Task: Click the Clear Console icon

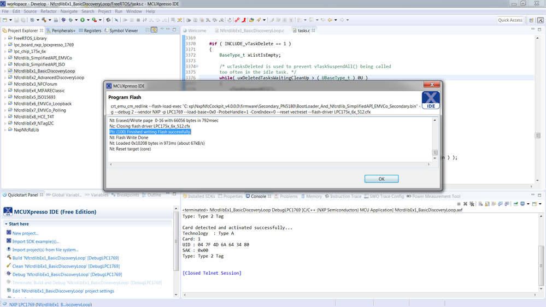Action: point(480,204)
